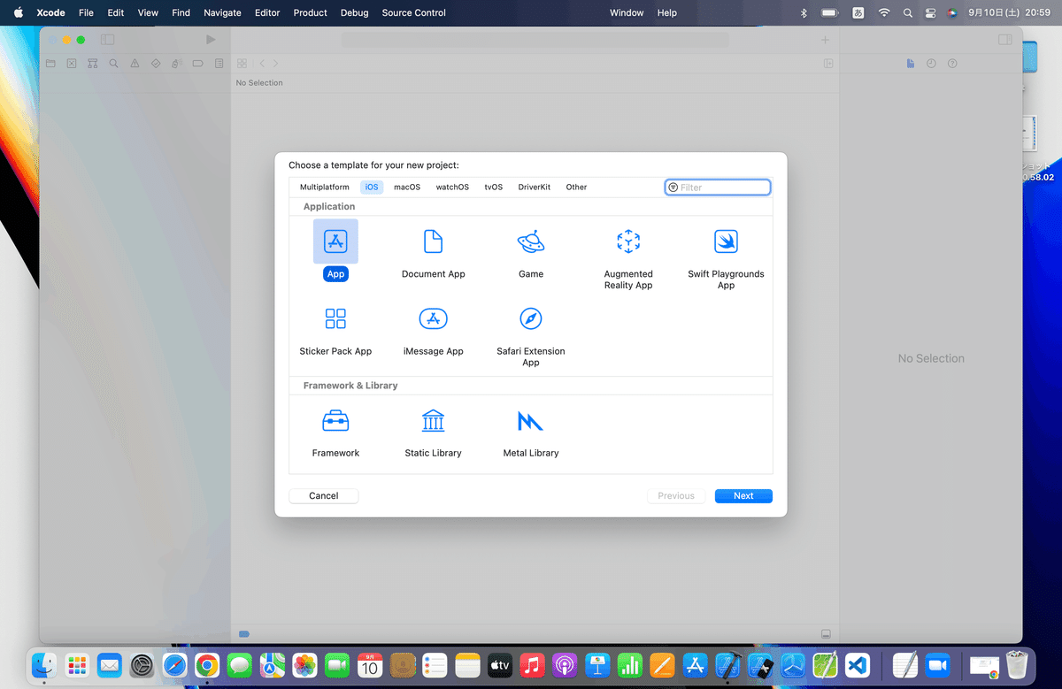Click the Filter search field

click(718, 188)
